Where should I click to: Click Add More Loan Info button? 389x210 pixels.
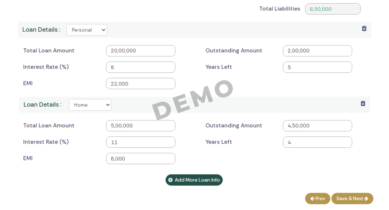tap(194, 180)
